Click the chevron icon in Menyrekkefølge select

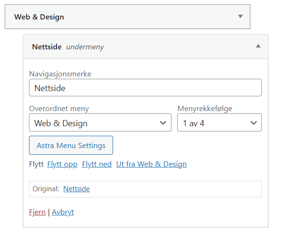tap(253, 123)
